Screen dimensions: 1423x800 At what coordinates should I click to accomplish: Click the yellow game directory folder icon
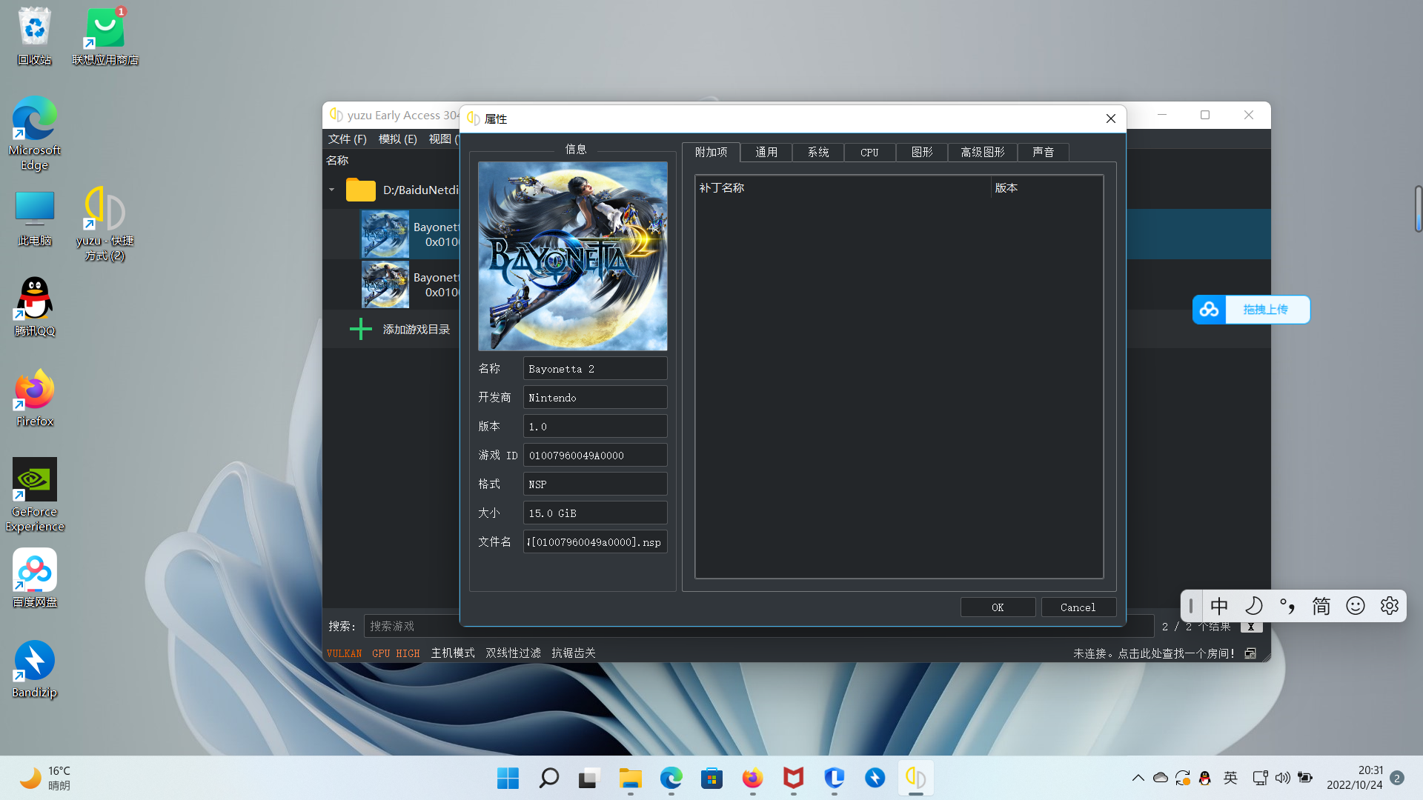coord(361,190)
